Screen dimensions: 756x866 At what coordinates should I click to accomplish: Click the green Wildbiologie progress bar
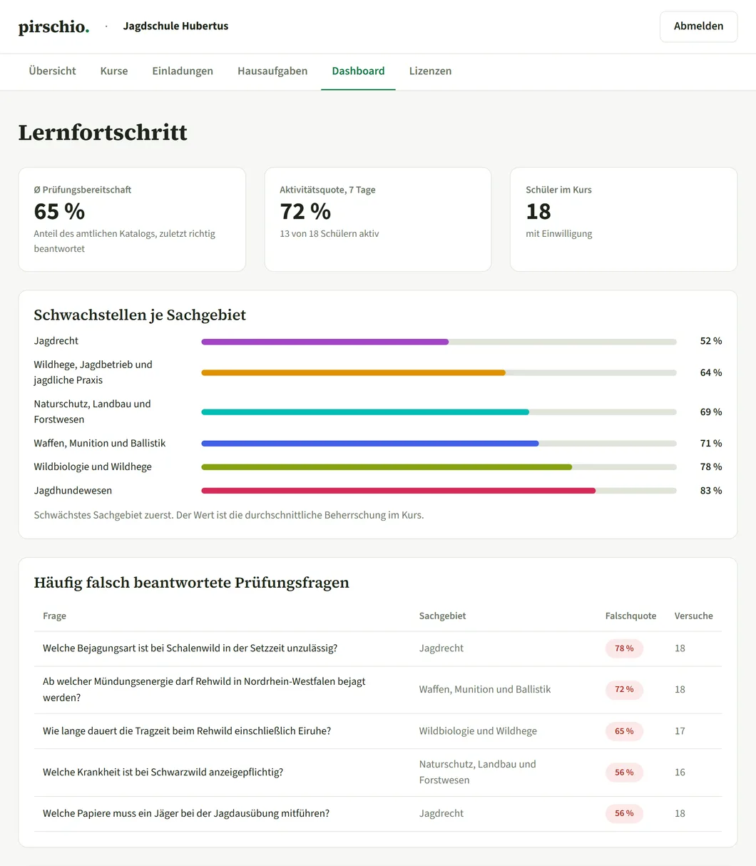coord(439,467)
